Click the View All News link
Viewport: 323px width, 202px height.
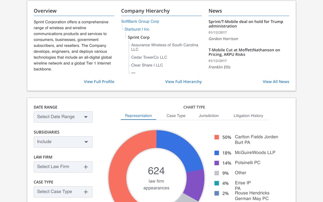[x=276, y=82]
